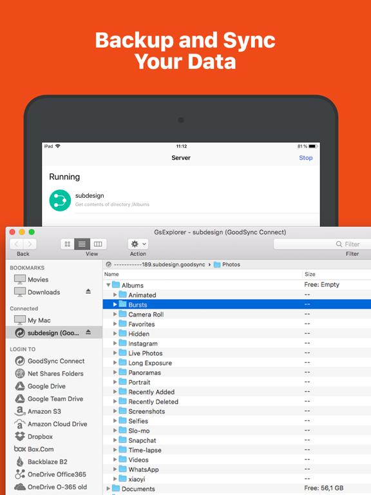Select the Screenshots folder row

pyautogui.click(x=237, y=411)
